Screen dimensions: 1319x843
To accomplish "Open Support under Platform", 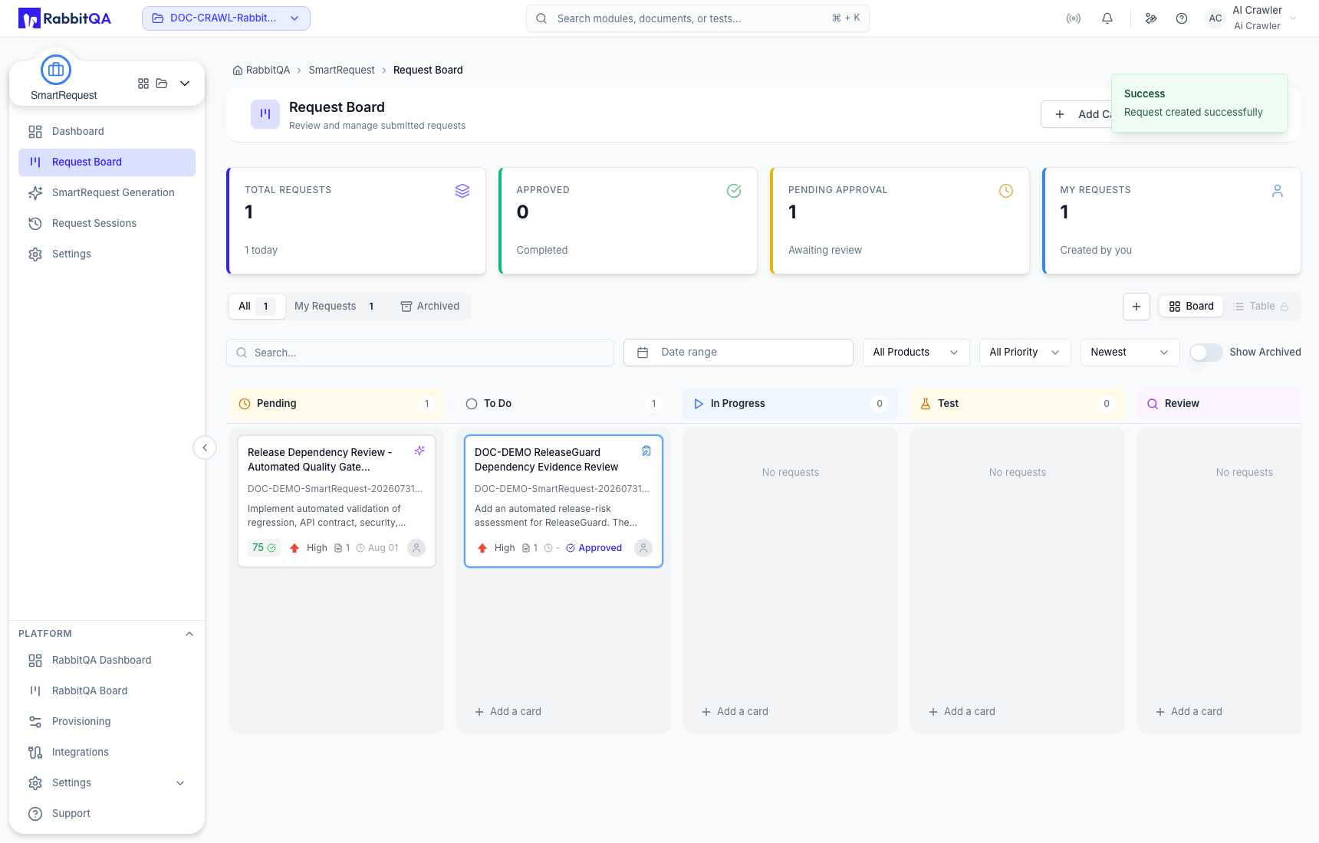I will coord(107,814).
